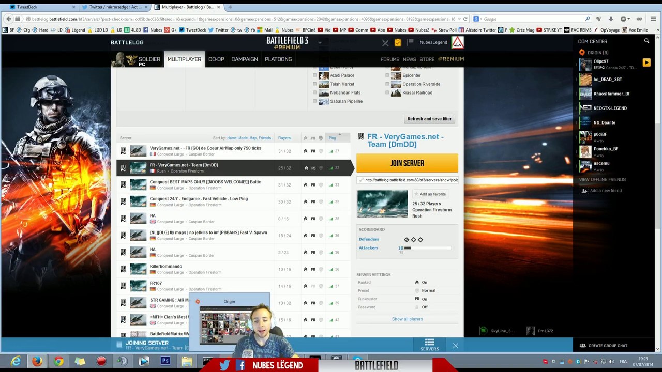Select the [NL][DLG] fly maps server row
The image size is (662, 372).
tap(234, 235)
